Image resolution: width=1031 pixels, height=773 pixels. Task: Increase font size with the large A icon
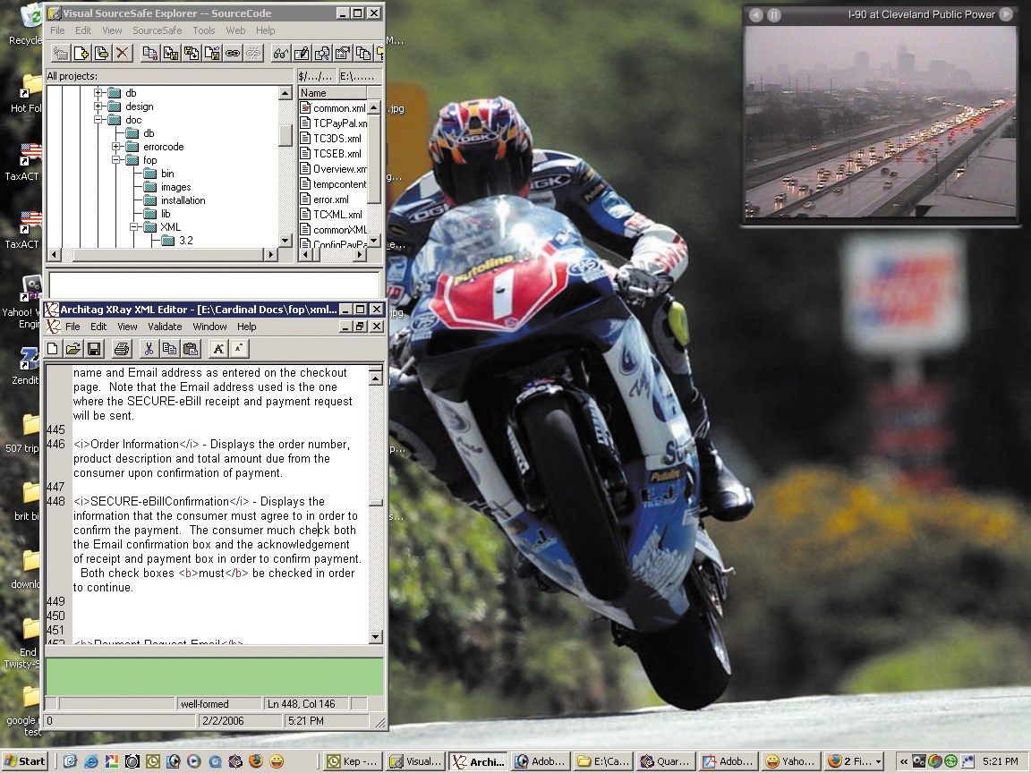pos(219,349)
